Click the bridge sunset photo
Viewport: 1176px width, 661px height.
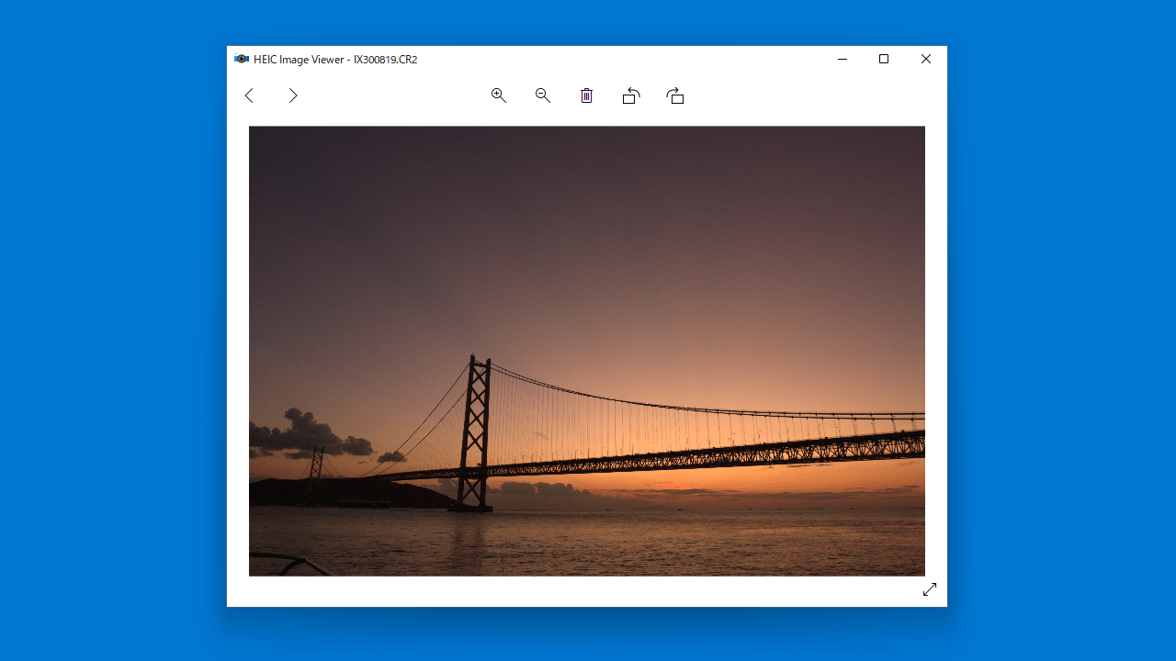tap(587, 351)
